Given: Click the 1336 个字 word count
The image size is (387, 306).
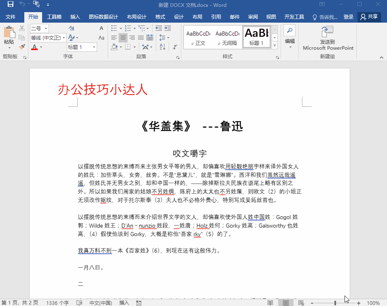Looking at the screenshot, I should [57, 303].
